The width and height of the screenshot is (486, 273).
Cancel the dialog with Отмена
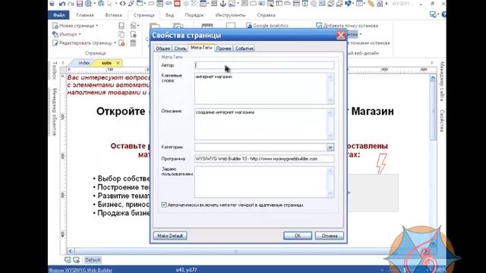pyautogui.click(x=330, y=236)
